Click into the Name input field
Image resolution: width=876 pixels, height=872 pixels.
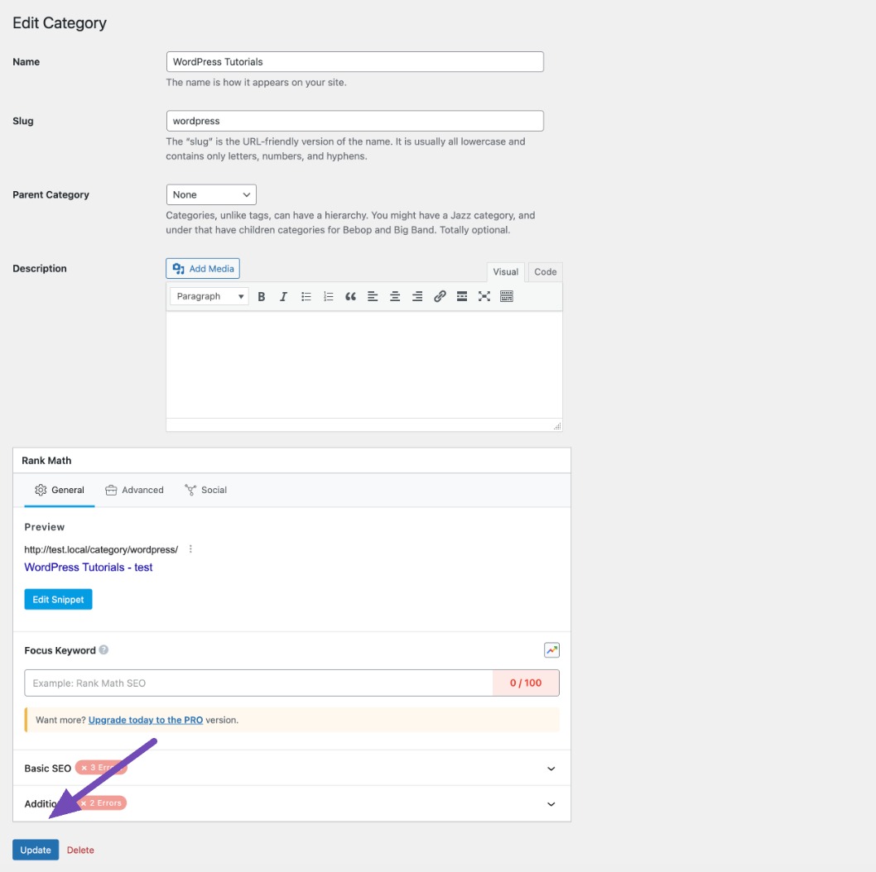(354, 62)
